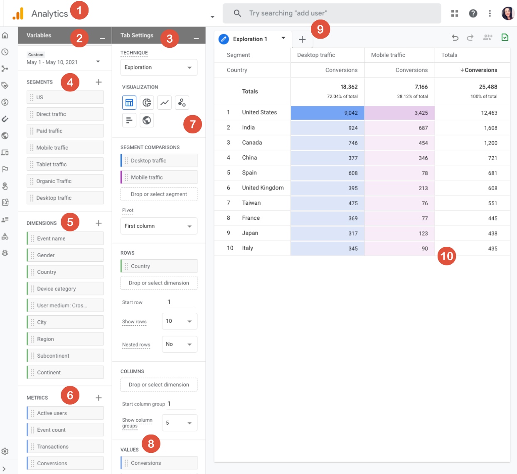Change the 'Show rows' value dropdown
Screen dimensions: 517x474
(x=180, y=321)
